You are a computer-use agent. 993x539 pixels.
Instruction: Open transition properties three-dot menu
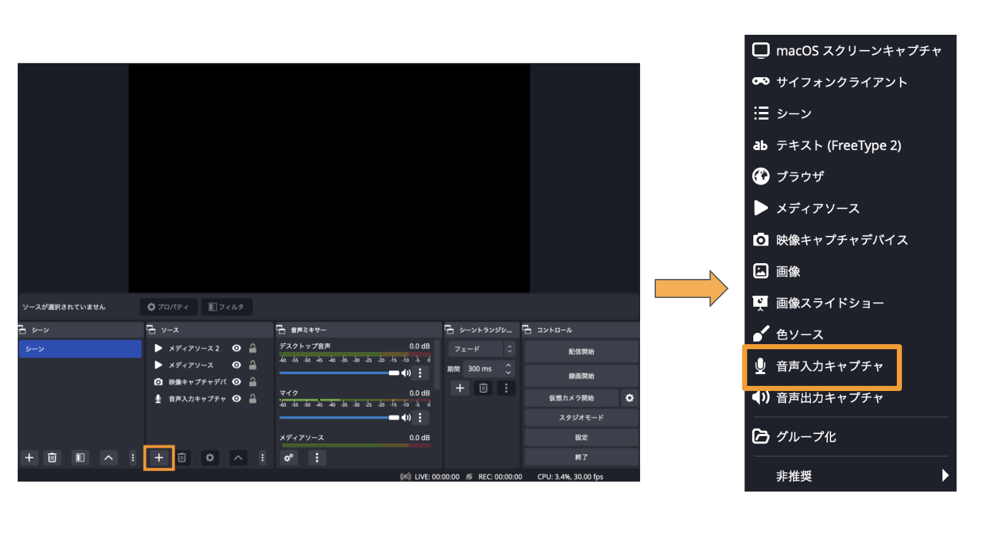506,388
